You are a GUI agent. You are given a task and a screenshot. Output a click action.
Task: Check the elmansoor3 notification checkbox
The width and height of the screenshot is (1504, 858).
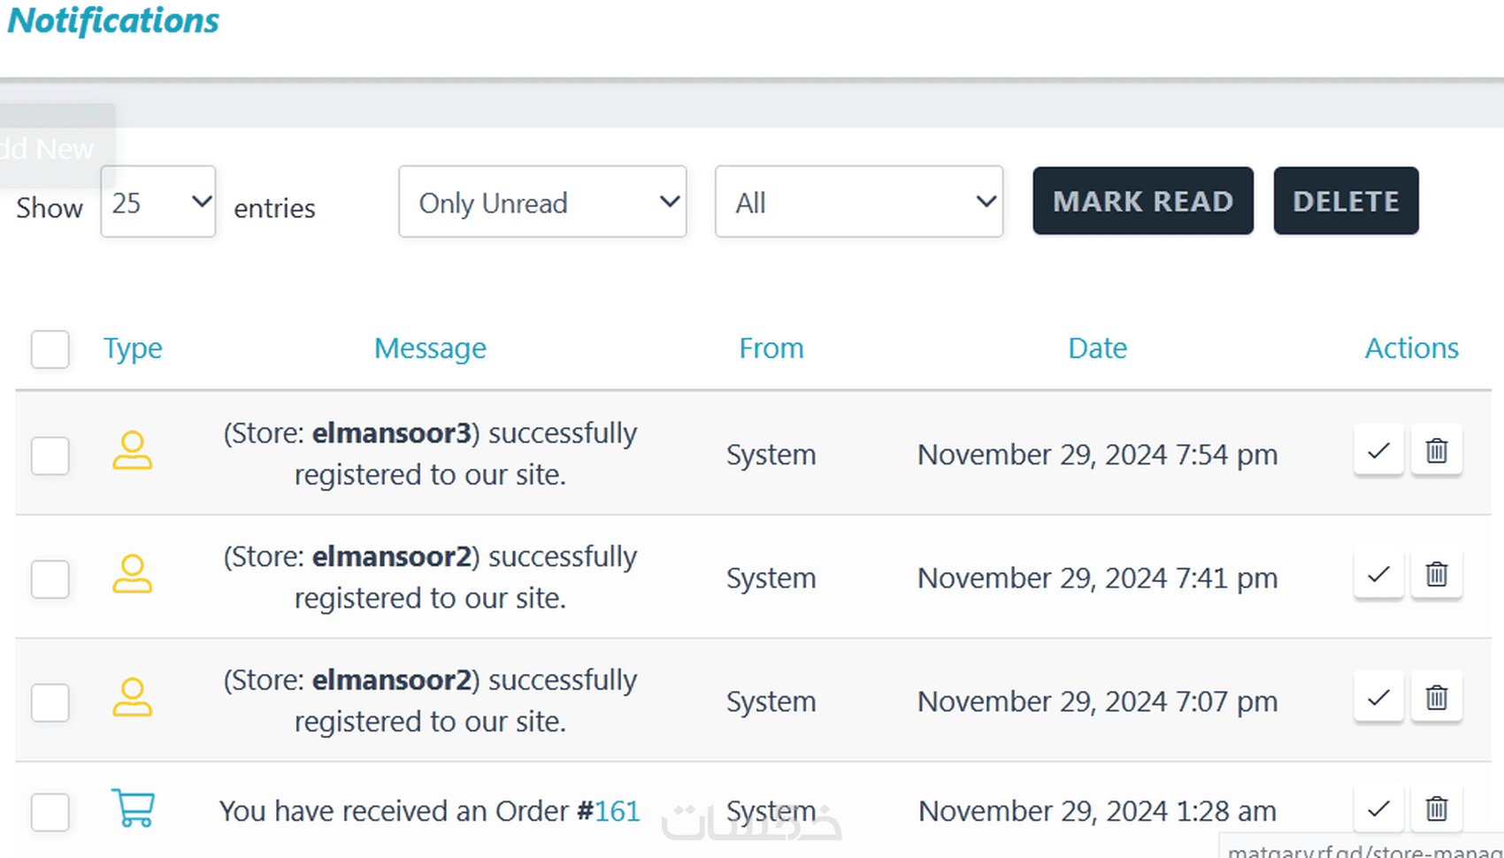point(50,456)
